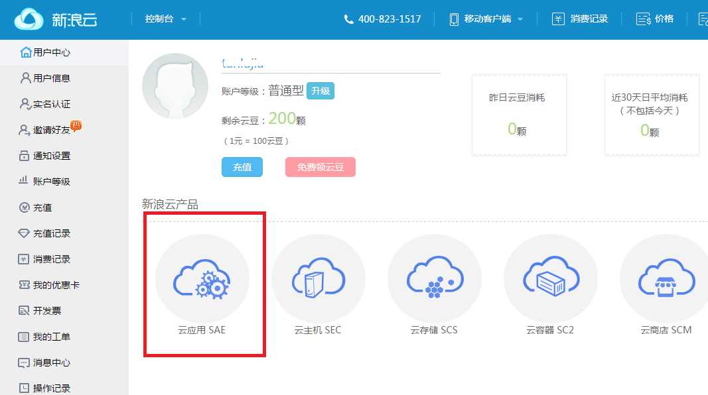
Task: Open 消费记录 in the sidebar
Action: click(x=52, y=259)
